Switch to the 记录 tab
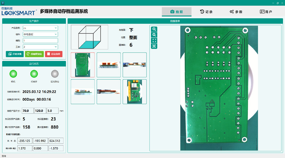Image resolution: width=285 pixels, height=158 pixels. point(206,12)
